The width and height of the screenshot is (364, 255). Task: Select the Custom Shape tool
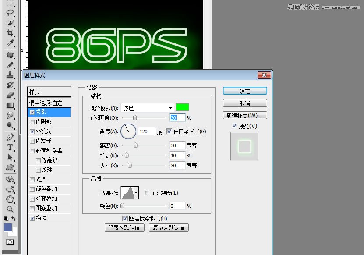[x=10, y=167]
